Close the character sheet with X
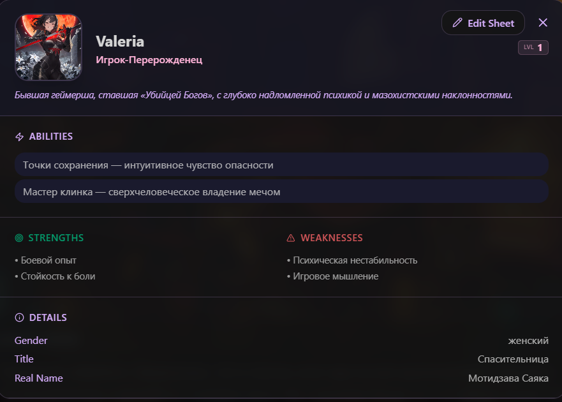Viewport: 562px width, 402px height. pos(543,22)
